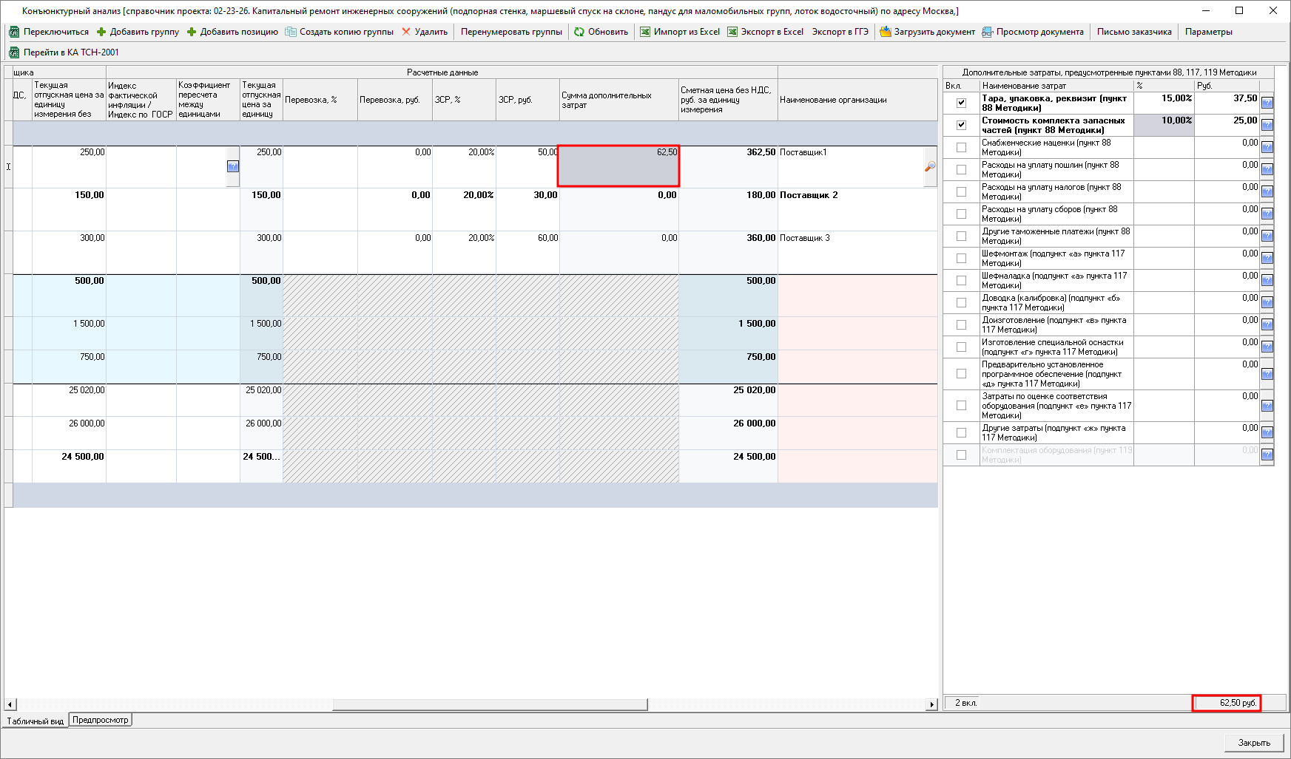Uncheck Тара, упаковка, реквизит checkbox
This screenshot has height=759, width=1291.
(x=961, y=103)
